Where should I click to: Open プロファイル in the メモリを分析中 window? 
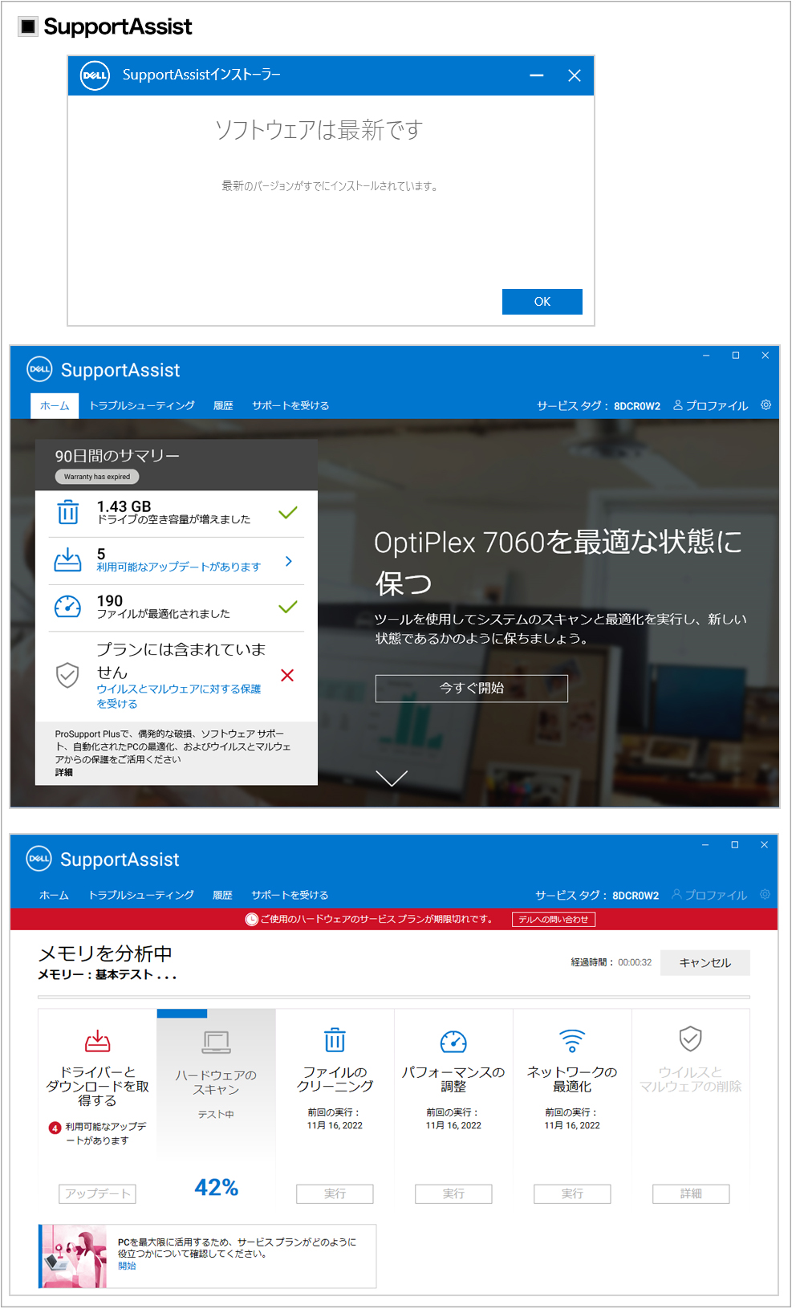tap(709, 896)
